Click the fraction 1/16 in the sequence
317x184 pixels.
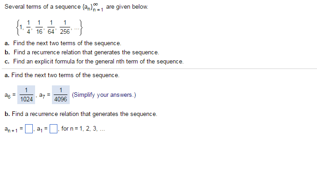(39, 27)
